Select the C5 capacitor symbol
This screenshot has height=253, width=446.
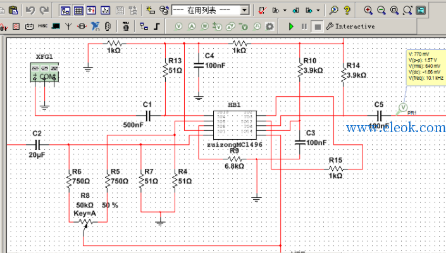coord(380,116)
